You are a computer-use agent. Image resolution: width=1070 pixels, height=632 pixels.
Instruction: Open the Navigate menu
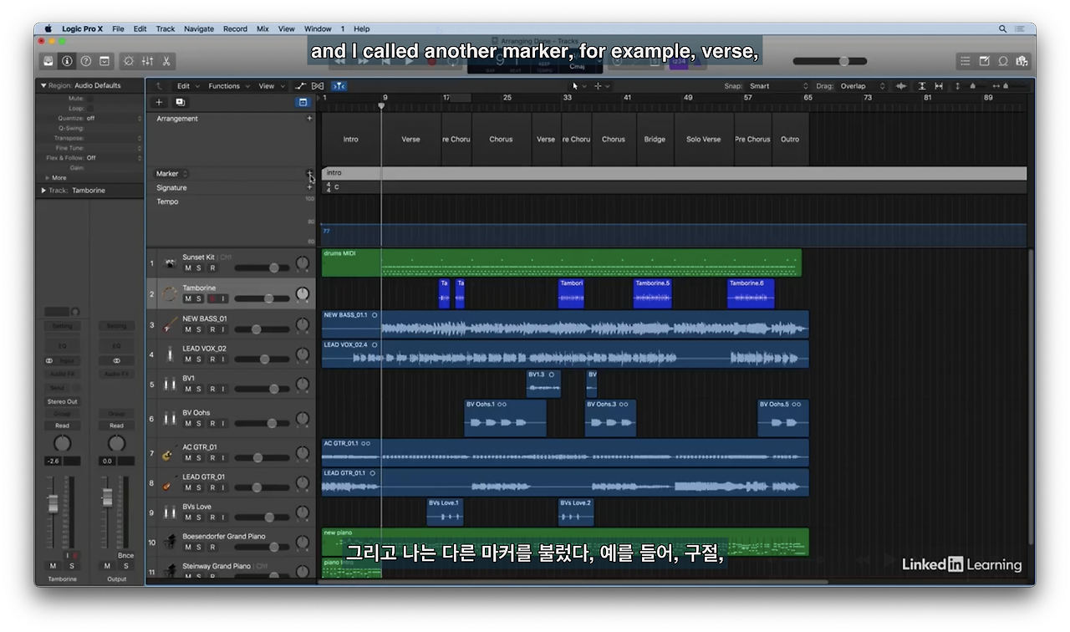199,28
